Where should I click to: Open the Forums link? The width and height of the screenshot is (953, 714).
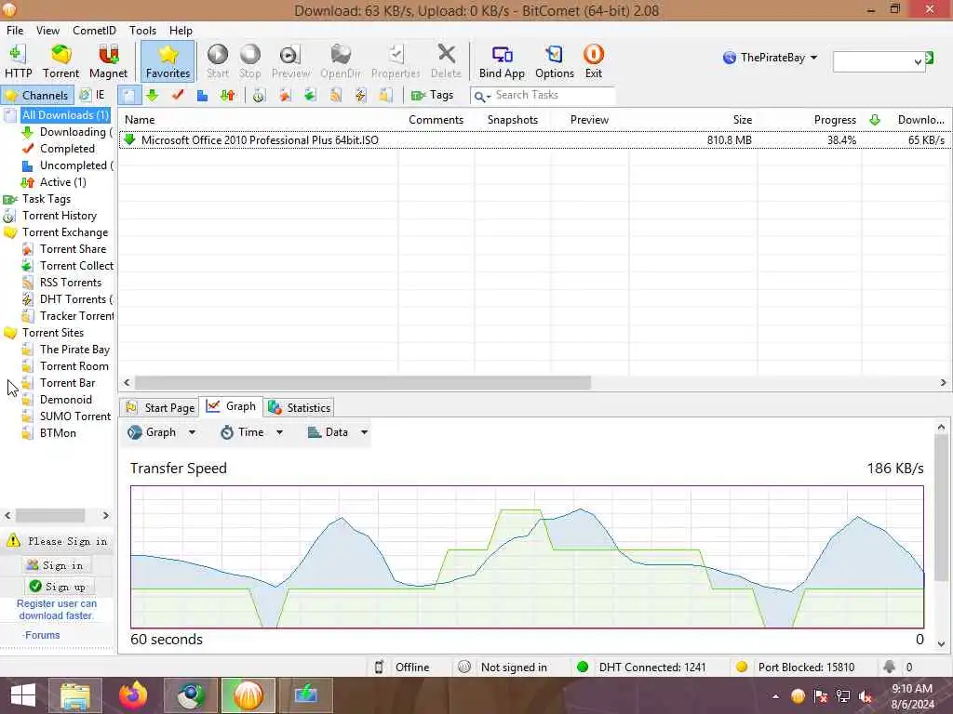tap(42, 635)
